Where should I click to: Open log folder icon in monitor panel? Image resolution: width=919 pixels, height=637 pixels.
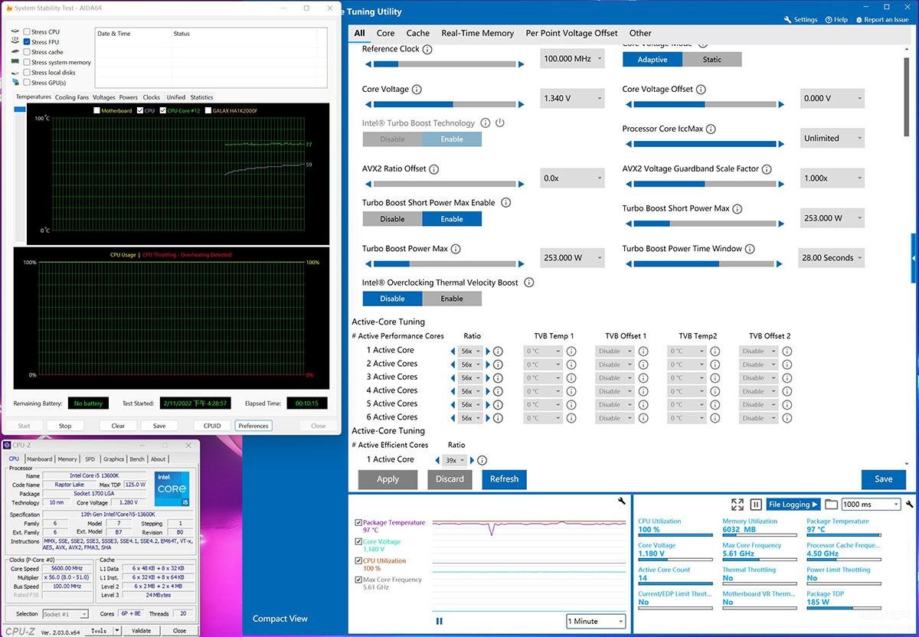[x=831, y=504]
